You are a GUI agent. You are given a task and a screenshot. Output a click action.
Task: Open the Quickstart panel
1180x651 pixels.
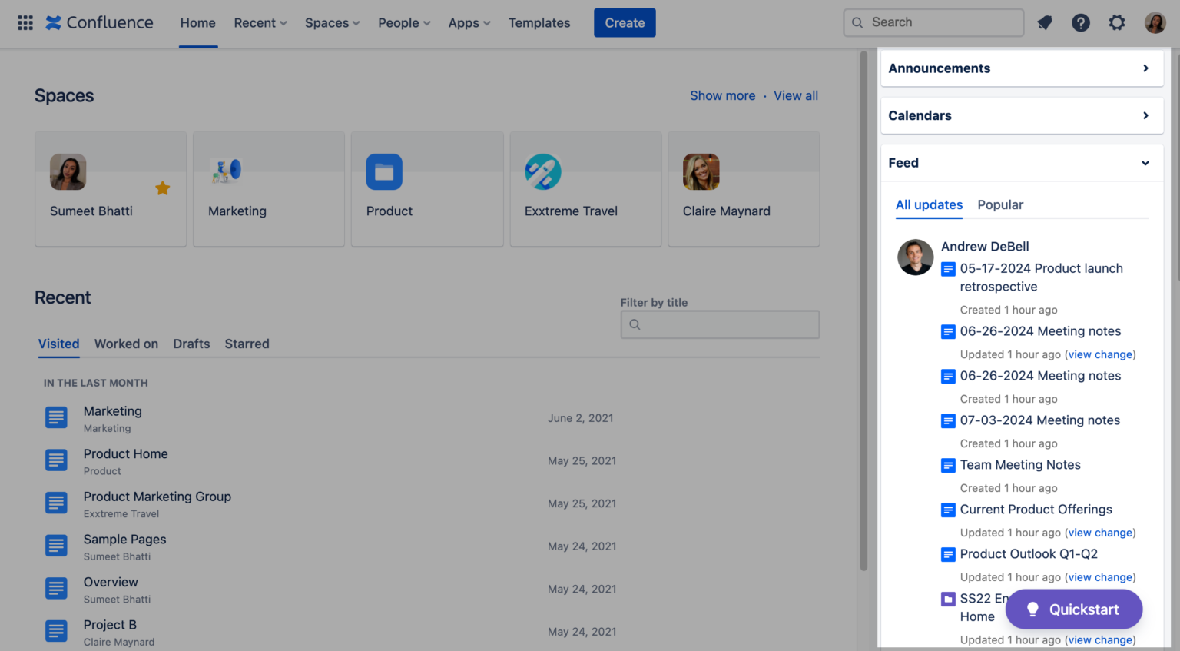pyautogui.click(x=1073, y=609)
